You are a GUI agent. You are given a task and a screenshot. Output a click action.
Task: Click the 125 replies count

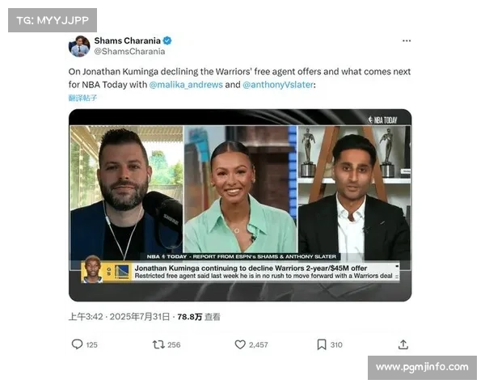[x=92, y=344]
